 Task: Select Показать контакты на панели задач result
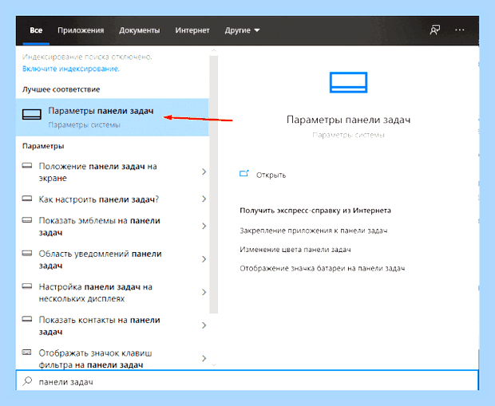point(113,325)
